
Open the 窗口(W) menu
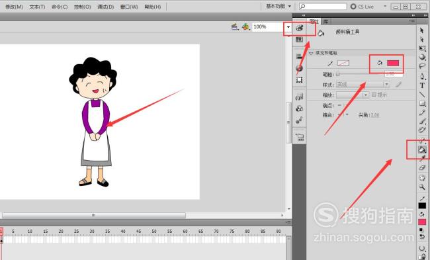pos(129,7)
